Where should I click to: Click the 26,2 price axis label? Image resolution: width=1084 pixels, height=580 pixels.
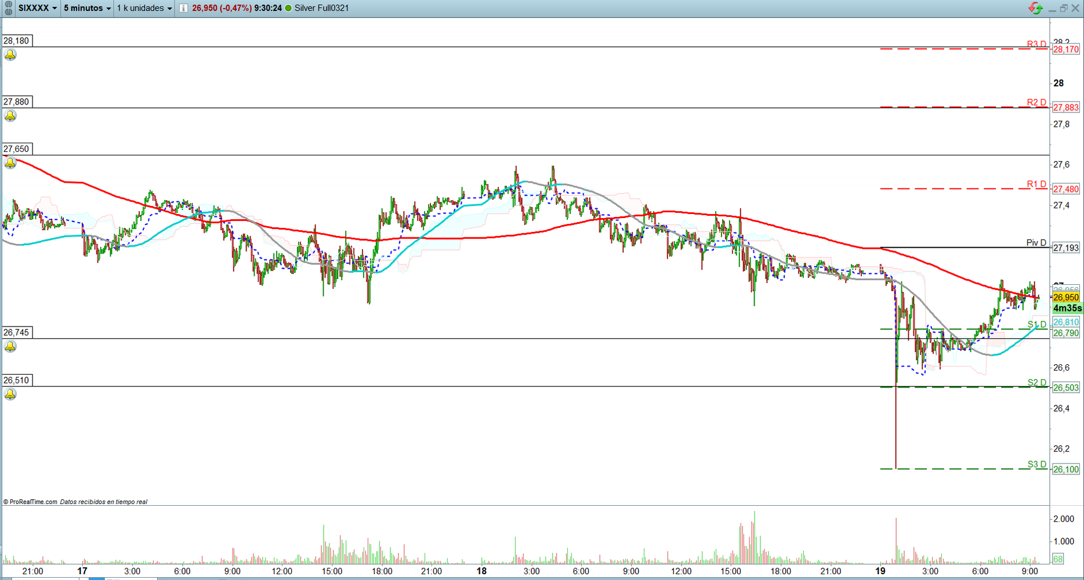click(1061, 449)
